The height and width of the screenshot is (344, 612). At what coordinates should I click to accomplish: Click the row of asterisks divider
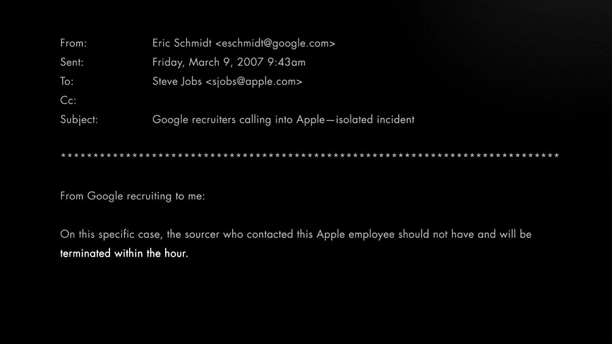tap(310, 156)
